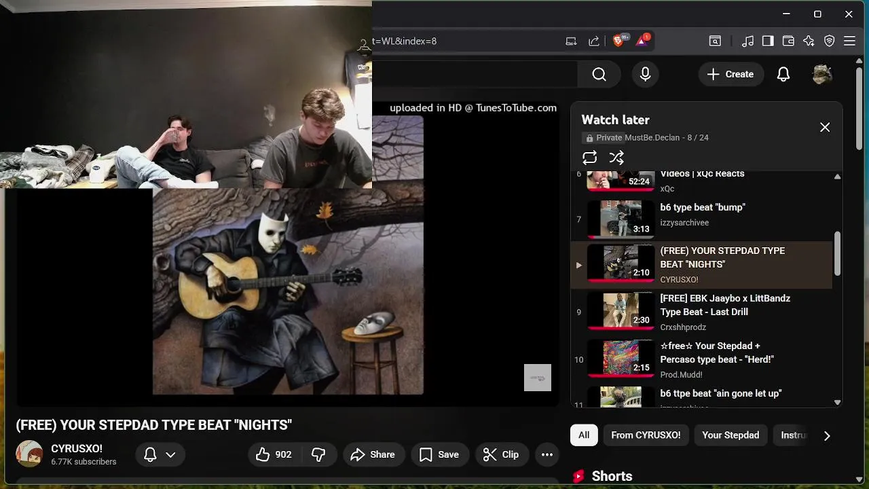
Task: Click the channel watermark in video corner
Action: tap(538, 378)
